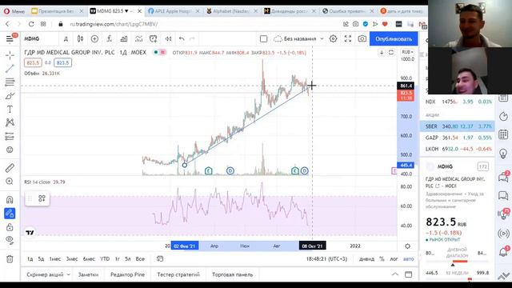Open the forecasting and measurement tools
Image resolution: width=512 pixels, height=288 pixels.
pos(10,136)
